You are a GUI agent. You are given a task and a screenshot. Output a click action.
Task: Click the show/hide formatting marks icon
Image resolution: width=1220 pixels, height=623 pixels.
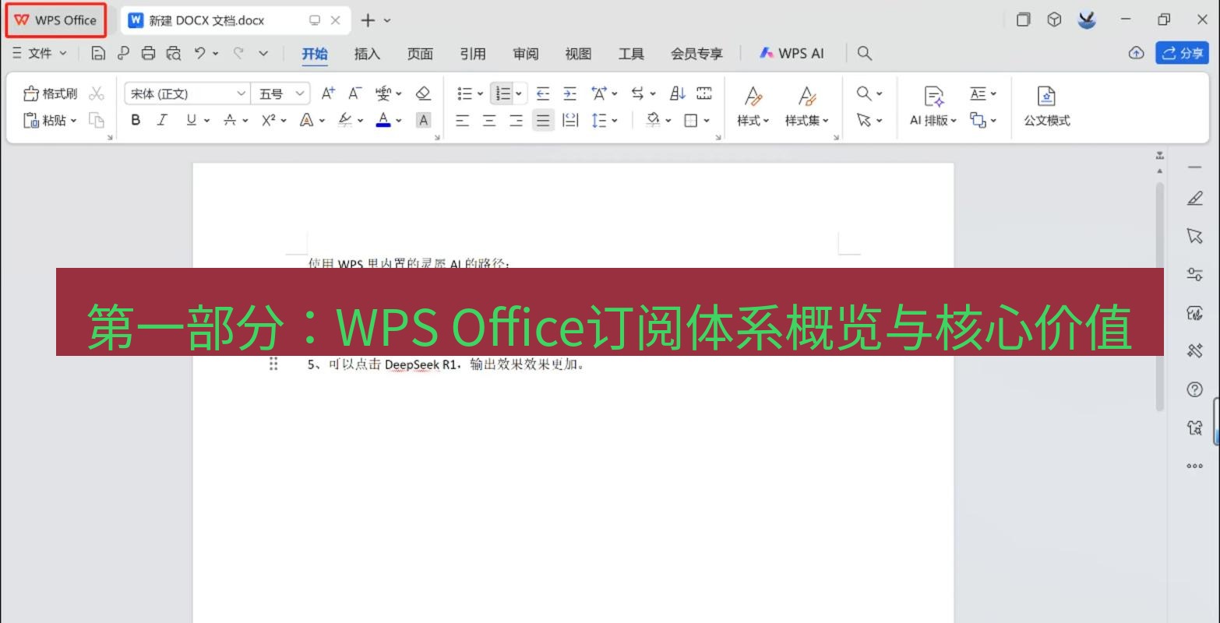point(704,93)
